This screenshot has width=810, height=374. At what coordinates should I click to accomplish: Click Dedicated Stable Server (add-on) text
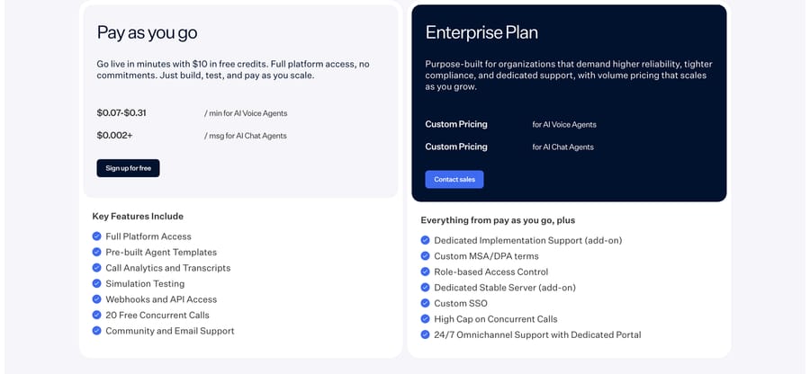pyautogui.click(x=505, y=288)
